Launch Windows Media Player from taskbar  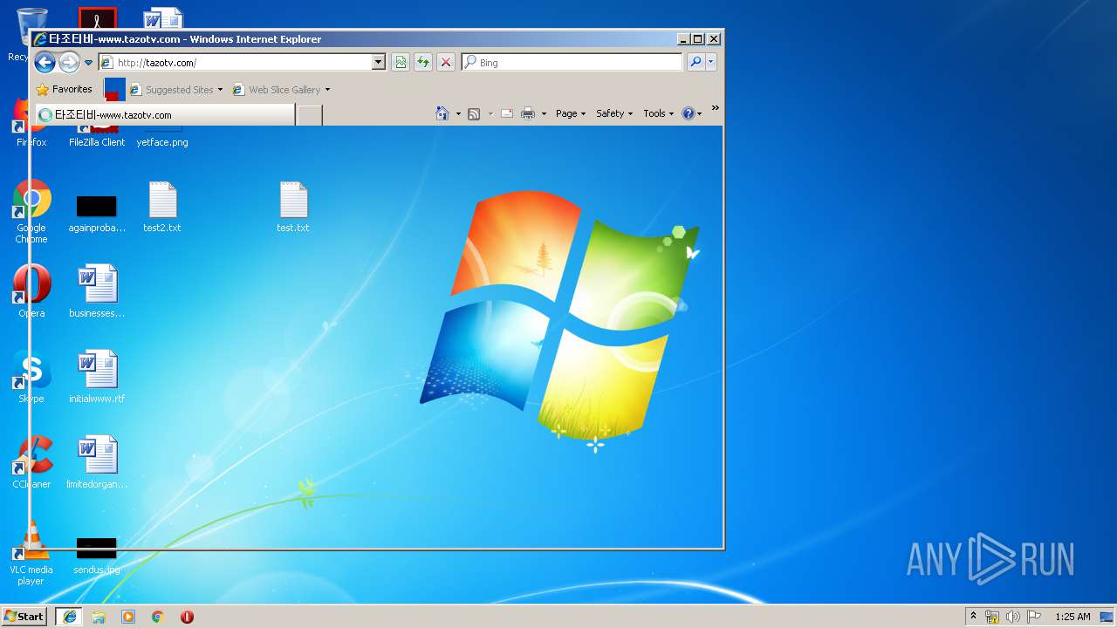pyautogui.click(x=128, y=617)
